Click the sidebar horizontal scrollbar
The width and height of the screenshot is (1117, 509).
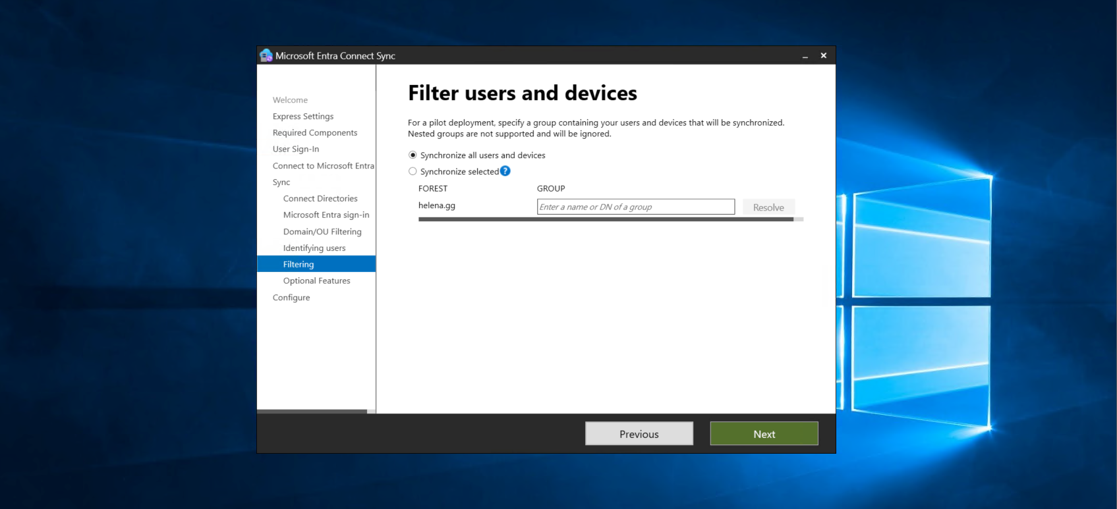(312, 412)
